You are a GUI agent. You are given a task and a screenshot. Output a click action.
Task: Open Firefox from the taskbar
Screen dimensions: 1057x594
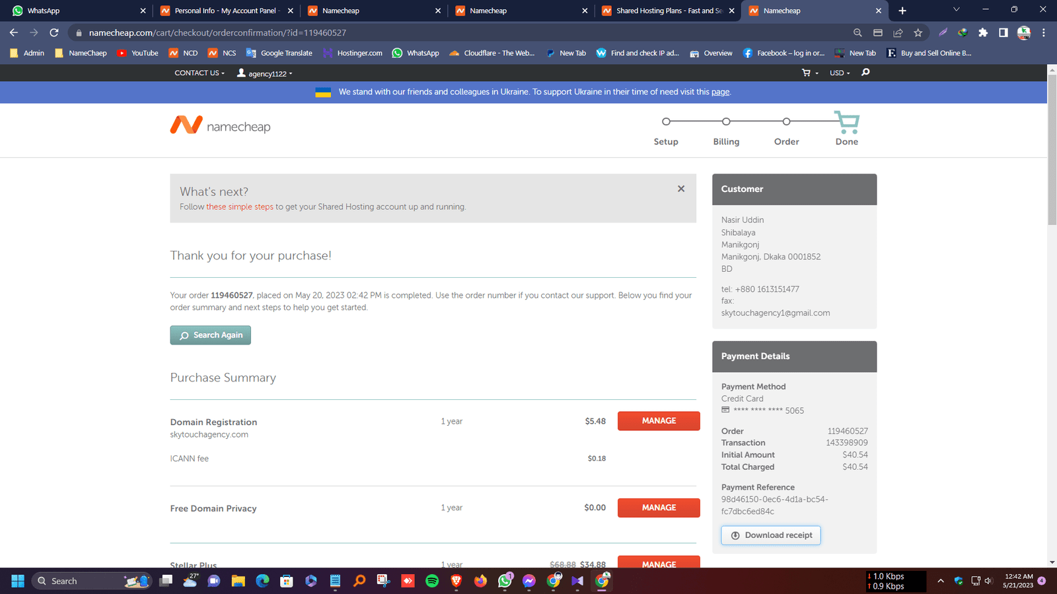pos(480,581)
